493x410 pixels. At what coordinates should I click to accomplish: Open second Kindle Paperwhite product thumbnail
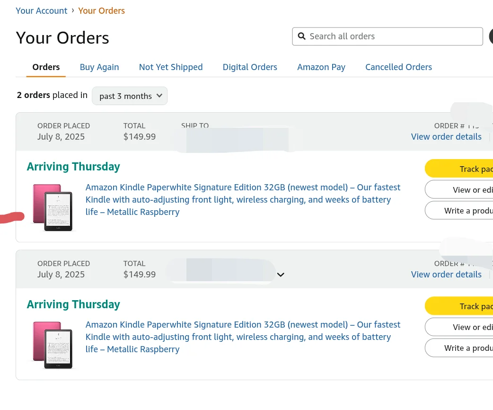(x=53, y=345)
